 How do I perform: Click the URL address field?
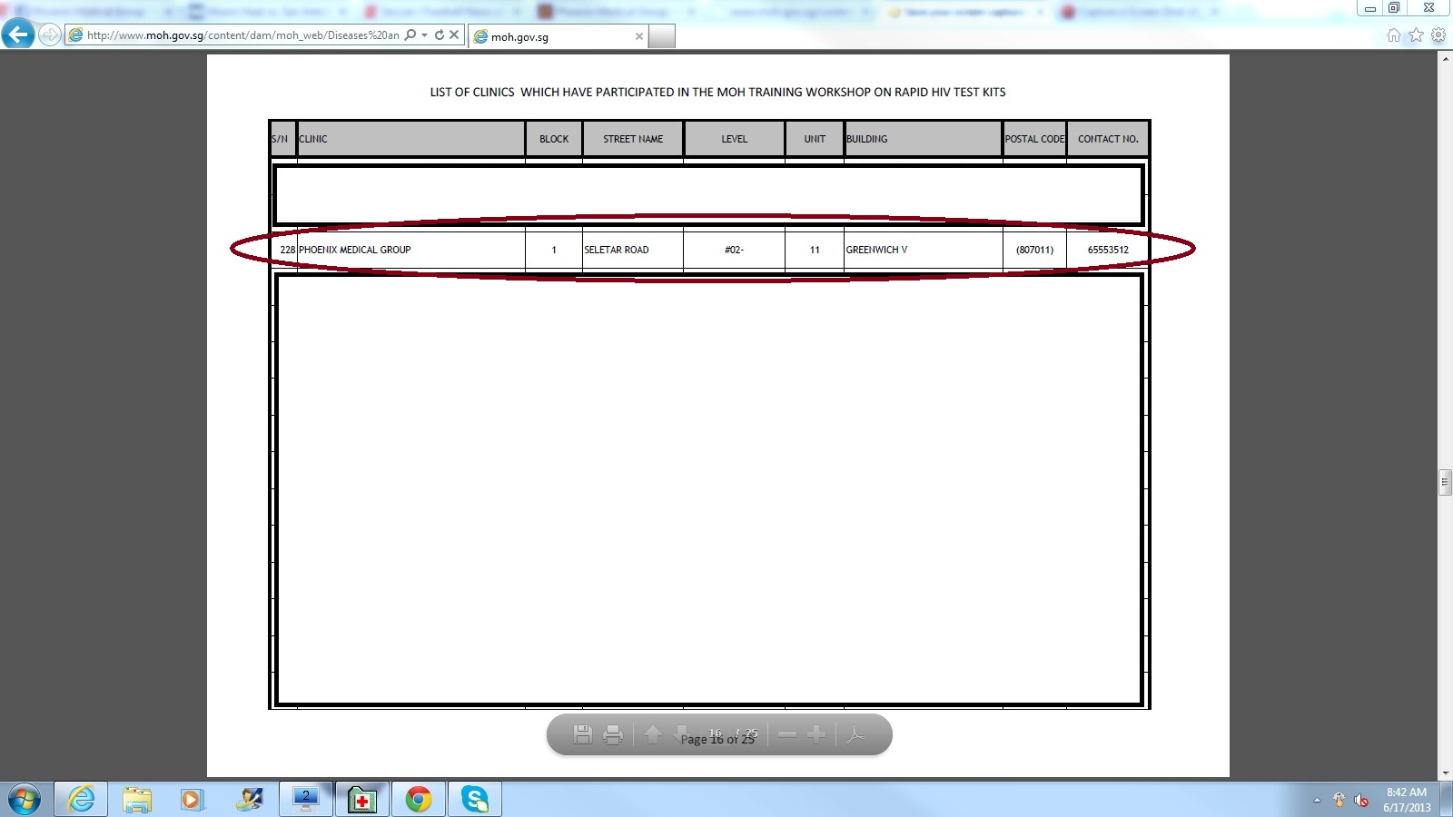coord(241,35)
